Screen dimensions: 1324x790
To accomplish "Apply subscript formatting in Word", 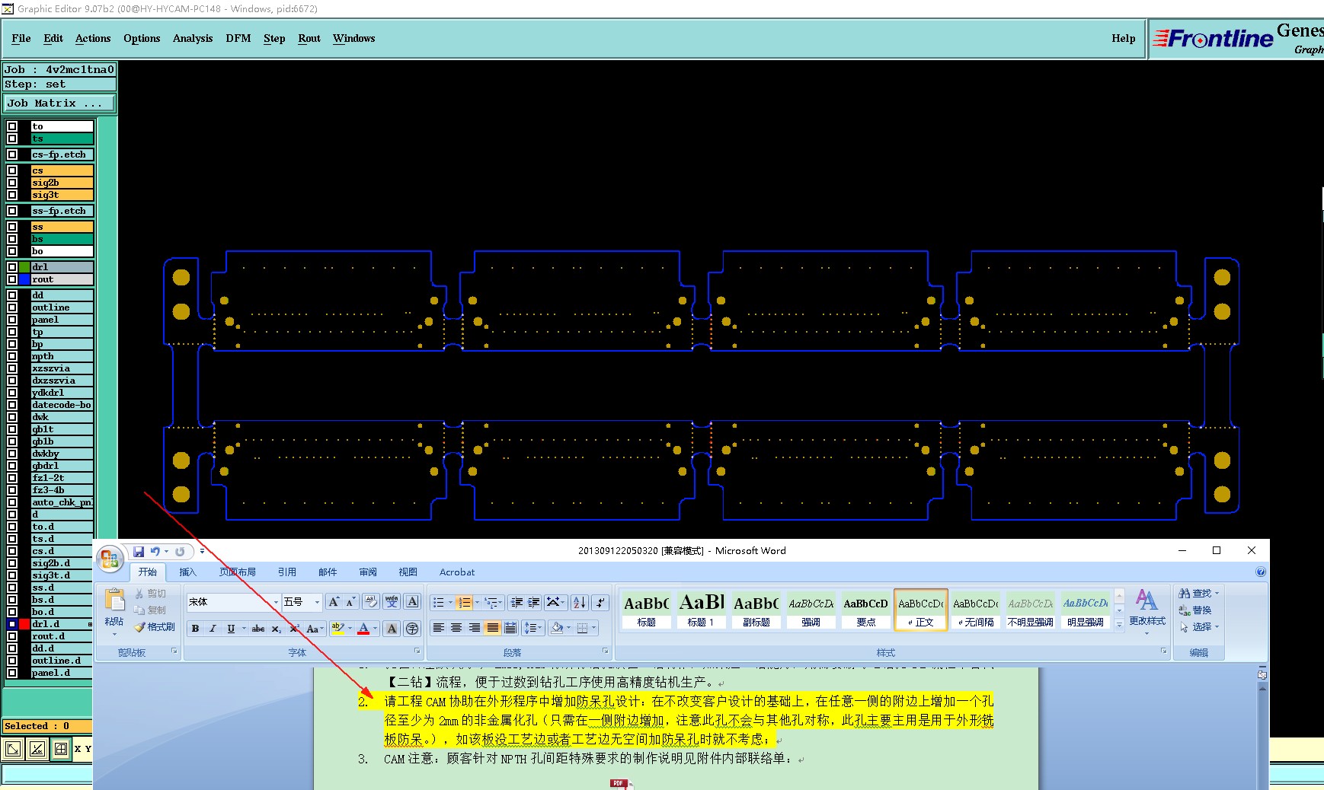I will (277, 629).
